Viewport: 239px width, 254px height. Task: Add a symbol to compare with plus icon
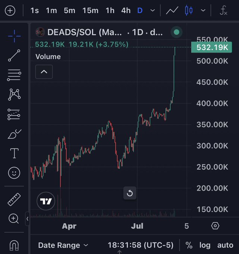(10, 11)
